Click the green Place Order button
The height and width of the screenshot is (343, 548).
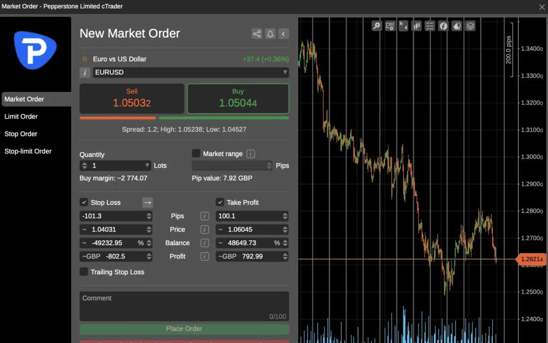184,329
